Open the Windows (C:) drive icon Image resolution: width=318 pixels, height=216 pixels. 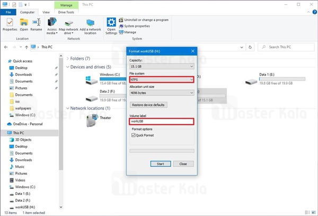[x=92, y=80]
